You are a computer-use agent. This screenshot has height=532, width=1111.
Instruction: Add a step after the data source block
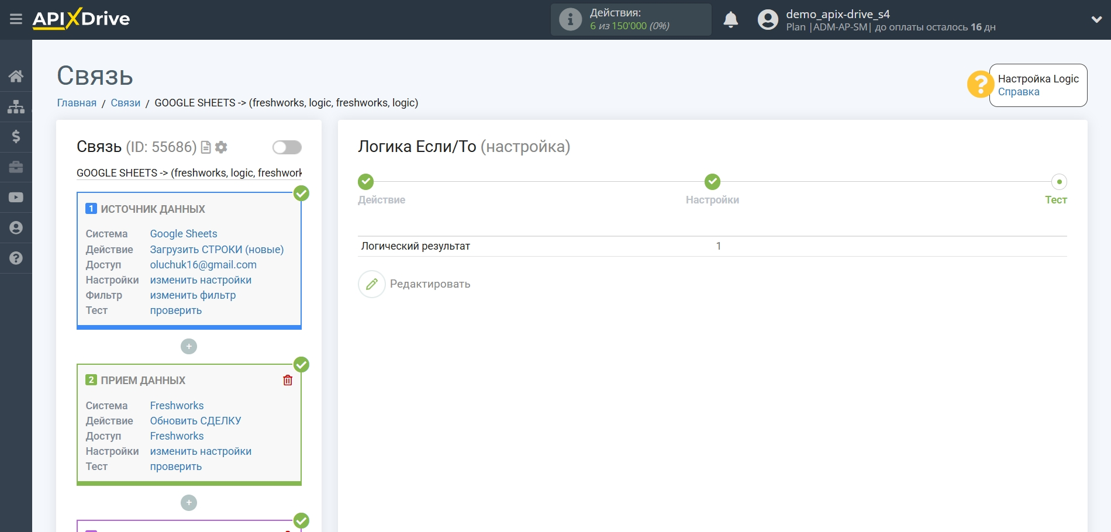189,347
